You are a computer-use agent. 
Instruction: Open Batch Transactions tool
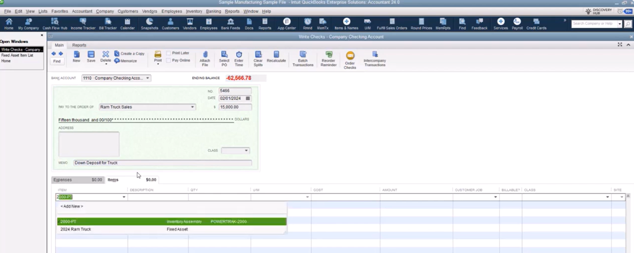tap(303, 55)
